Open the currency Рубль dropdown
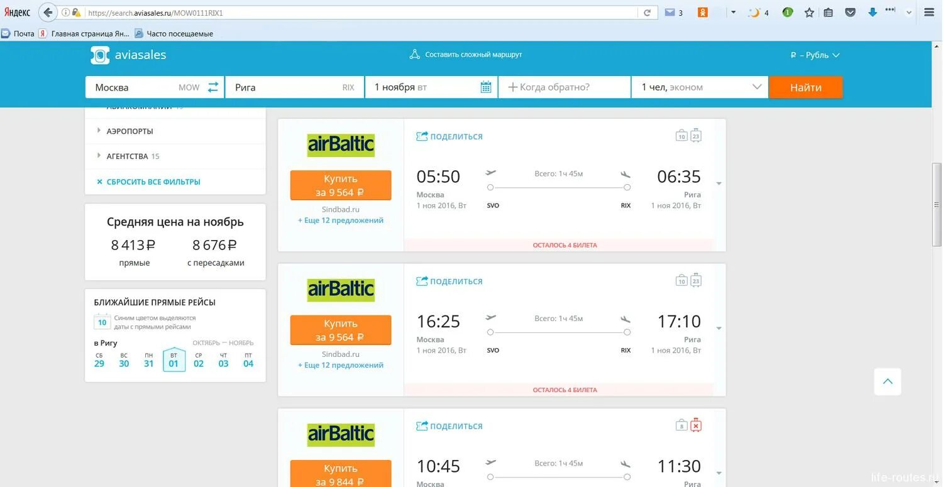The height and width of the screenshot is (487, 943). point(815,55)
